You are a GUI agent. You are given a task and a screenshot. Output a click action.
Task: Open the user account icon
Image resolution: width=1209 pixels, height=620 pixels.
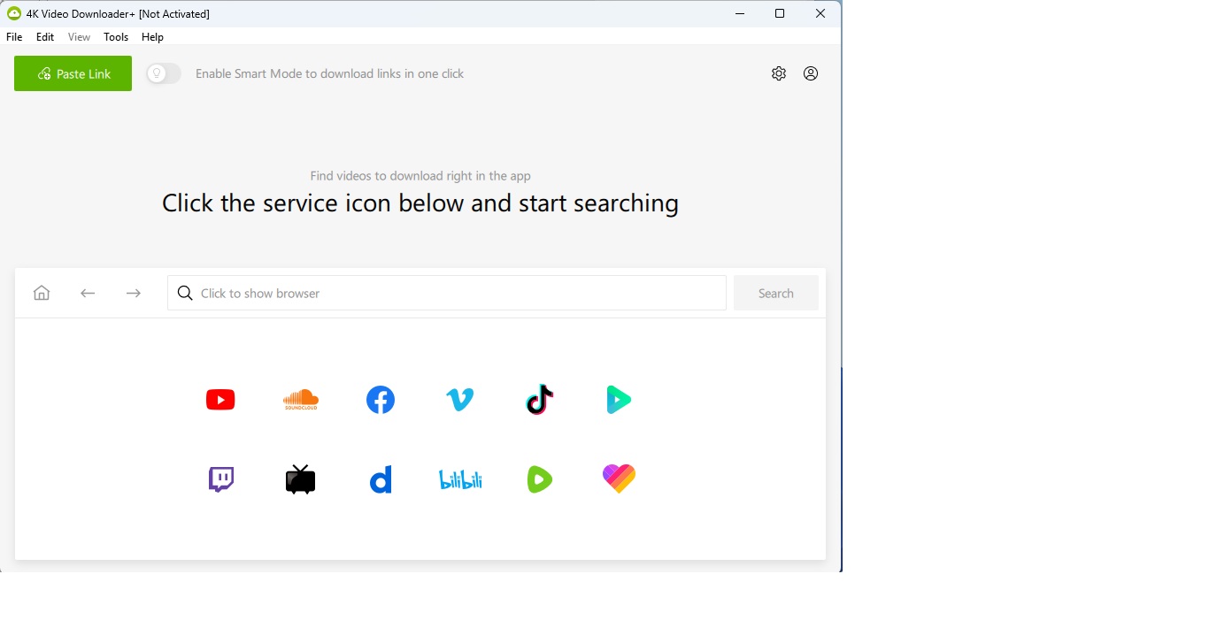point(811,73)
